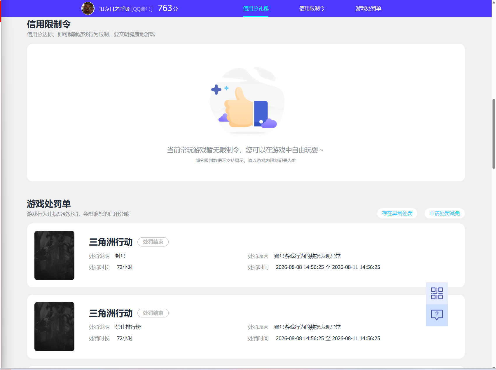Click the 信用限制令 section heading
The height and width of the screenshot is (370, 496).
click(49, 24)
